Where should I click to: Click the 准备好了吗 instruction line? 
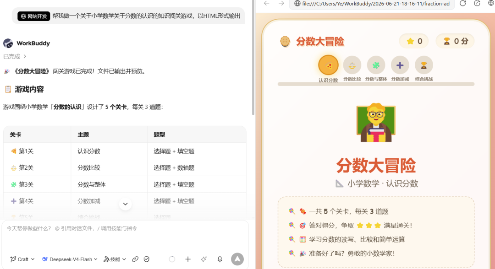coord(342,253)
